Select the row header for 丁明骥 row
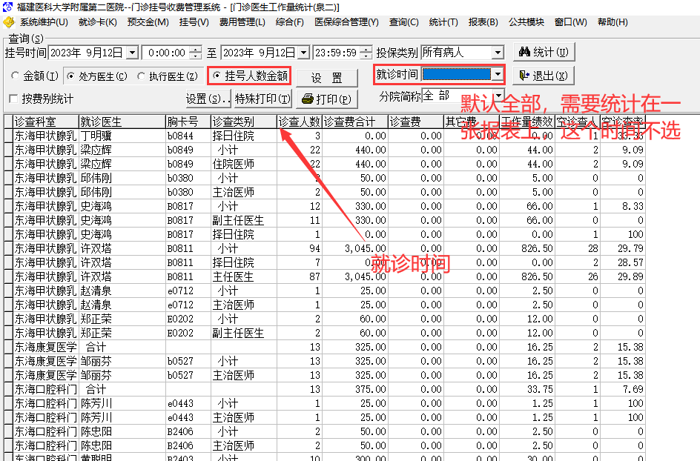Screen dimensions: 700x461 (x=8, y=136)
